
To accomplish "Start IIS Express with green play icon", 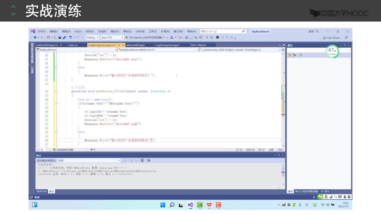I will [x=127, y=37].
